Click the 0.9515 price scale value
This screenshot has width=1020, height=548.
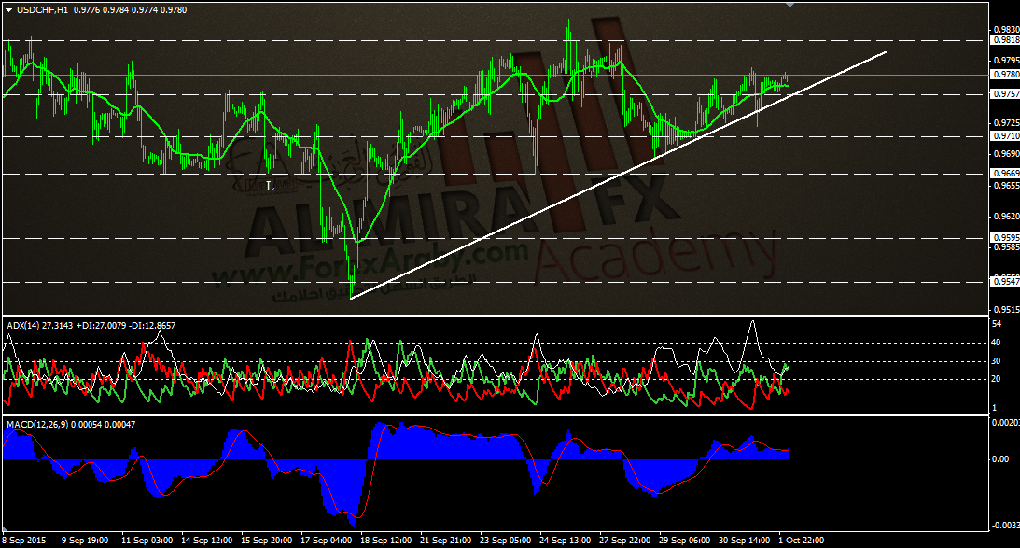(1006, 310)
